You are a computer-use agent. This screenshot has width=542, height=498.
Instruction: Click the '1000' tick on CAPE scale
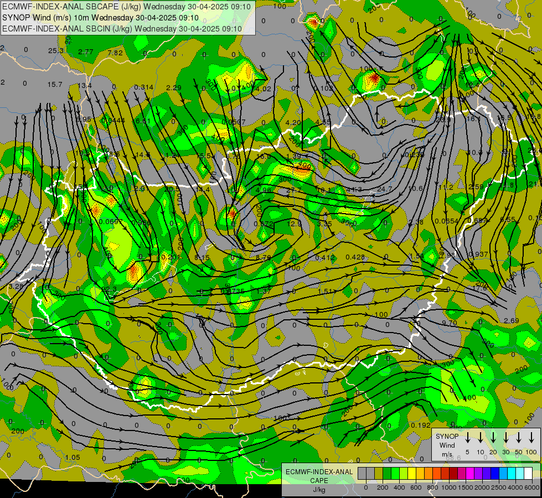click(449, 487)
